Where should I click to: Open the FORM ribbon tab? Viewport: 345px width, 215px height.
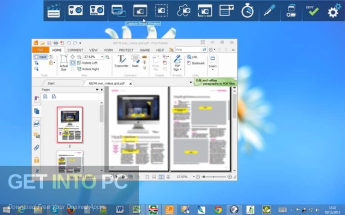(x=108, y=50)
